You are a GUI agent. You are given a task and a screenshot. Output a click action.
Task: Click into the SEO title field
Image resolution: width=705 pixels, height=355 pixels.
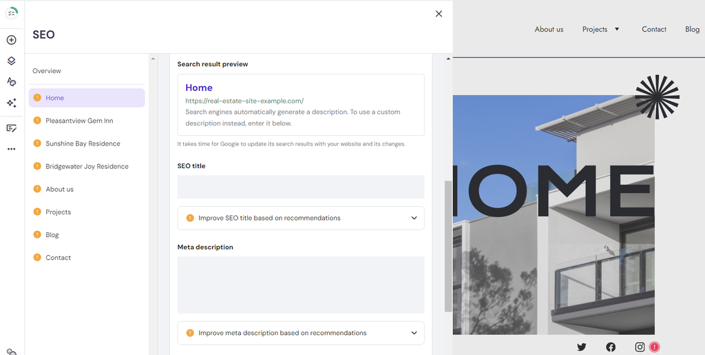click(x=301, y=187)
